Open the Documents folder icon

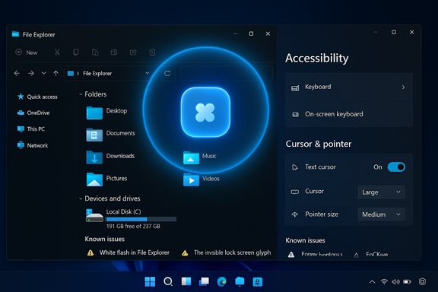click(94, 135)
